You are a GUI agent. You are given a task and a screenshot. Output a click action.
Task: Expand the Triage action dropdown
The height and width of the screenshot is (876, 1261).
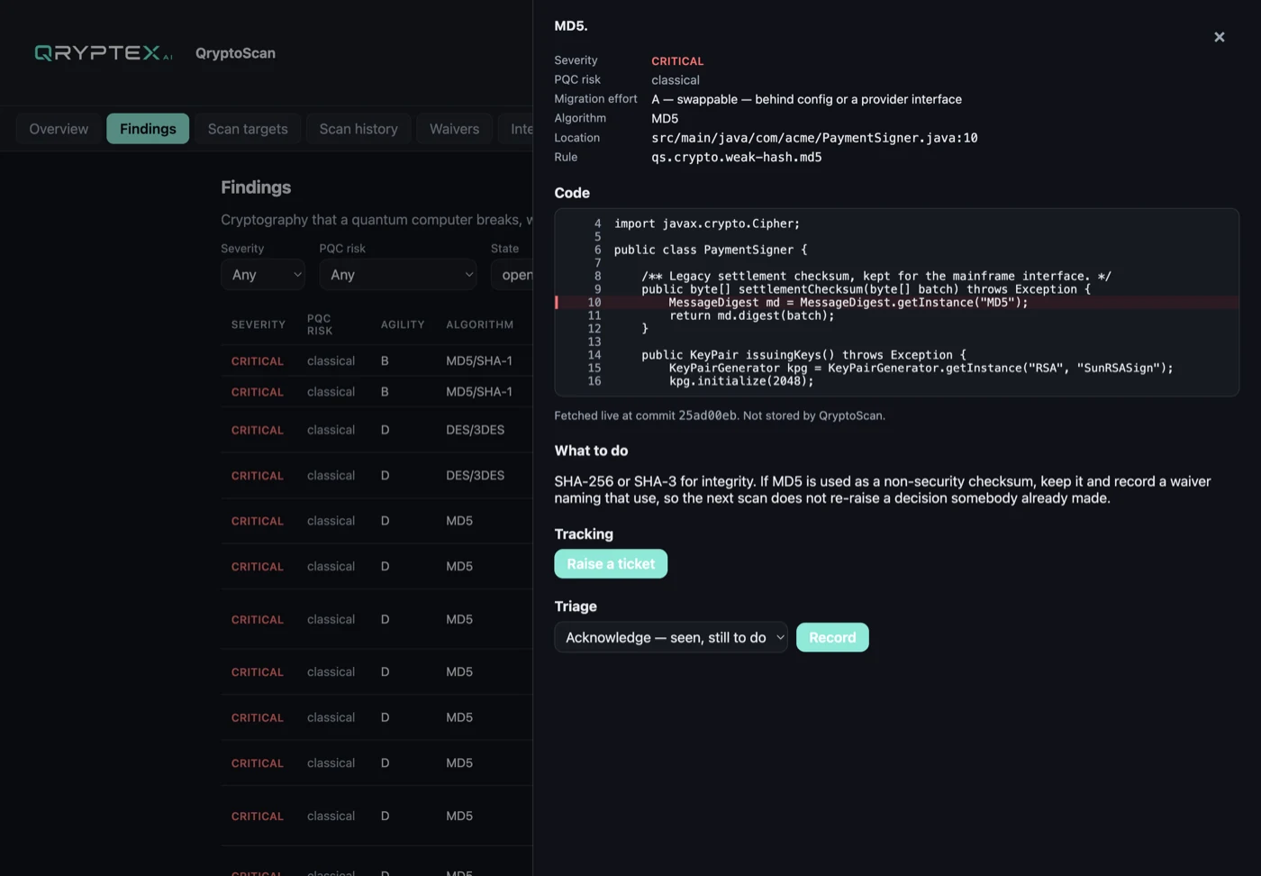tap(671, 637)
